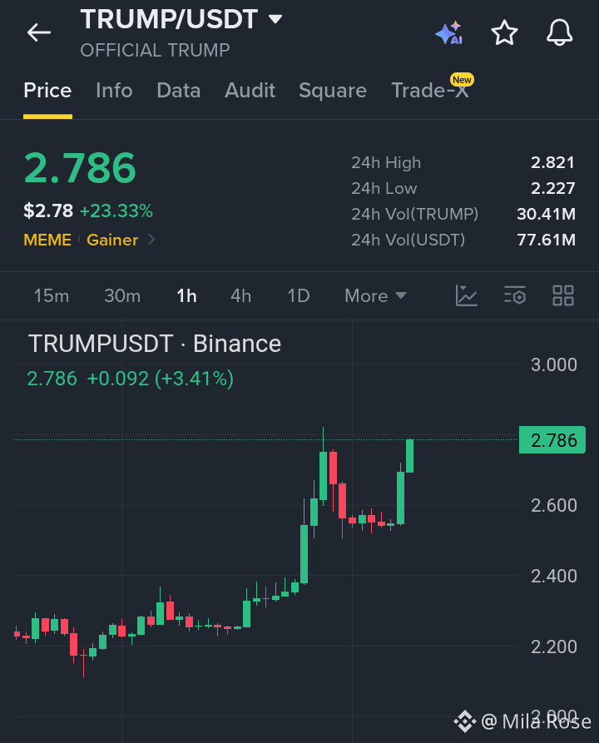This screenshot has width=599, height=743.
Task: Open the Data tab
Action: coord(178,91)
